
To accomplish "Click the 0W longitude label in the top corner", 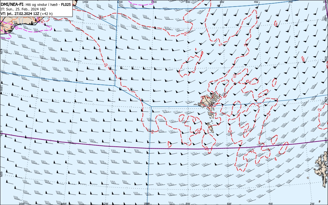I will coord(325,2).
